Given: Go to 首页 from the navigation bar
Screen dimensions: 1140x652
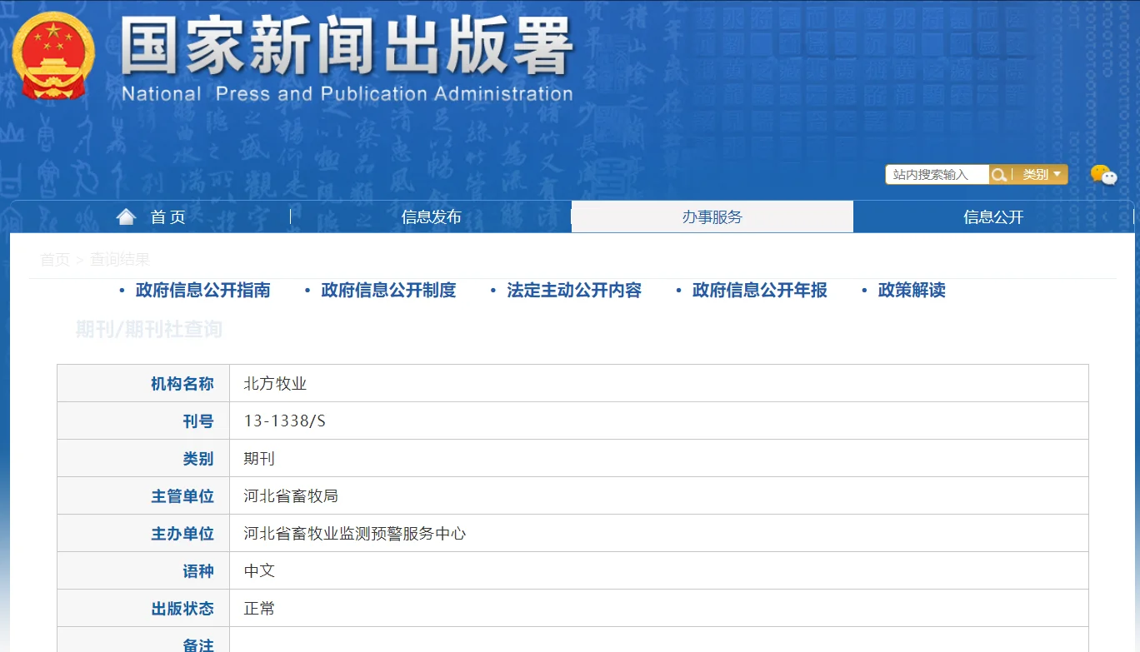Looking at the screenshot, I should (167, 216).
